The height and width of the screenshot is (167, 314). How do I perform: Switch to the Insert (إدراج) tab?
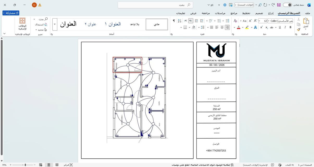point(271,13)
